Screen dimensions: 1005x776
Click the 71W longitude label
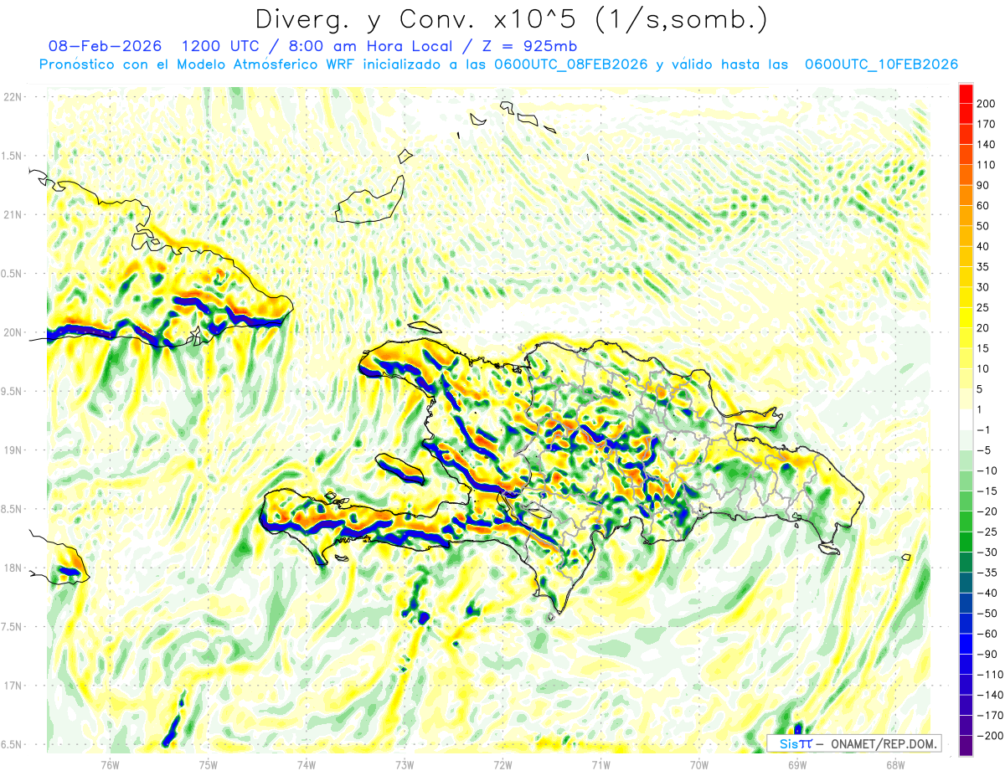[600, 764]
